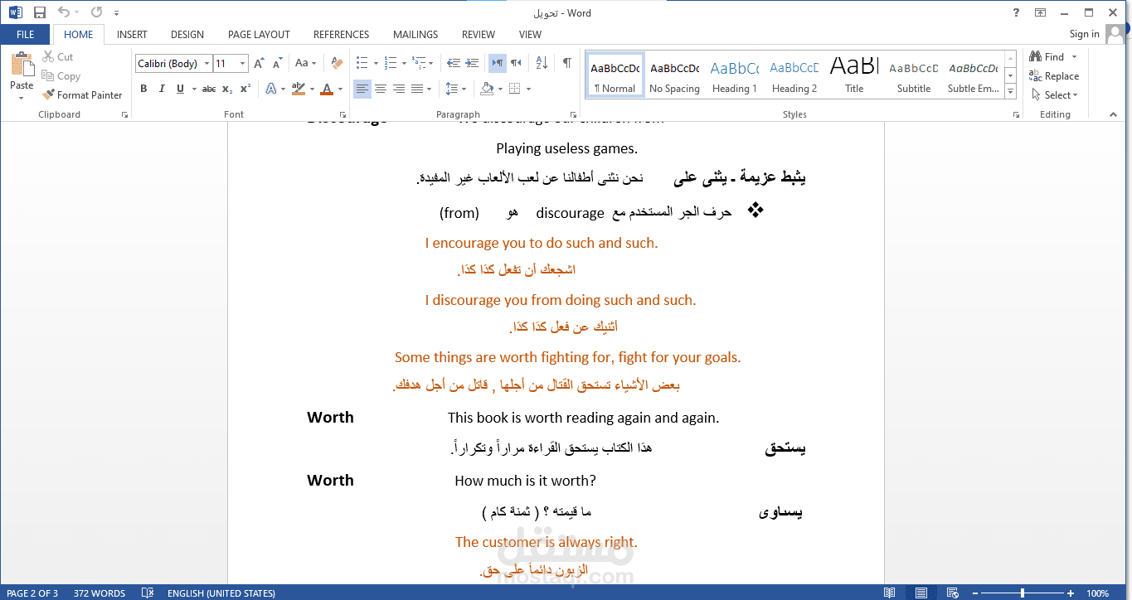Screen dimensions: 1132x600
Task: Apply the No Spacing style
Action: (x=674, y=75)
